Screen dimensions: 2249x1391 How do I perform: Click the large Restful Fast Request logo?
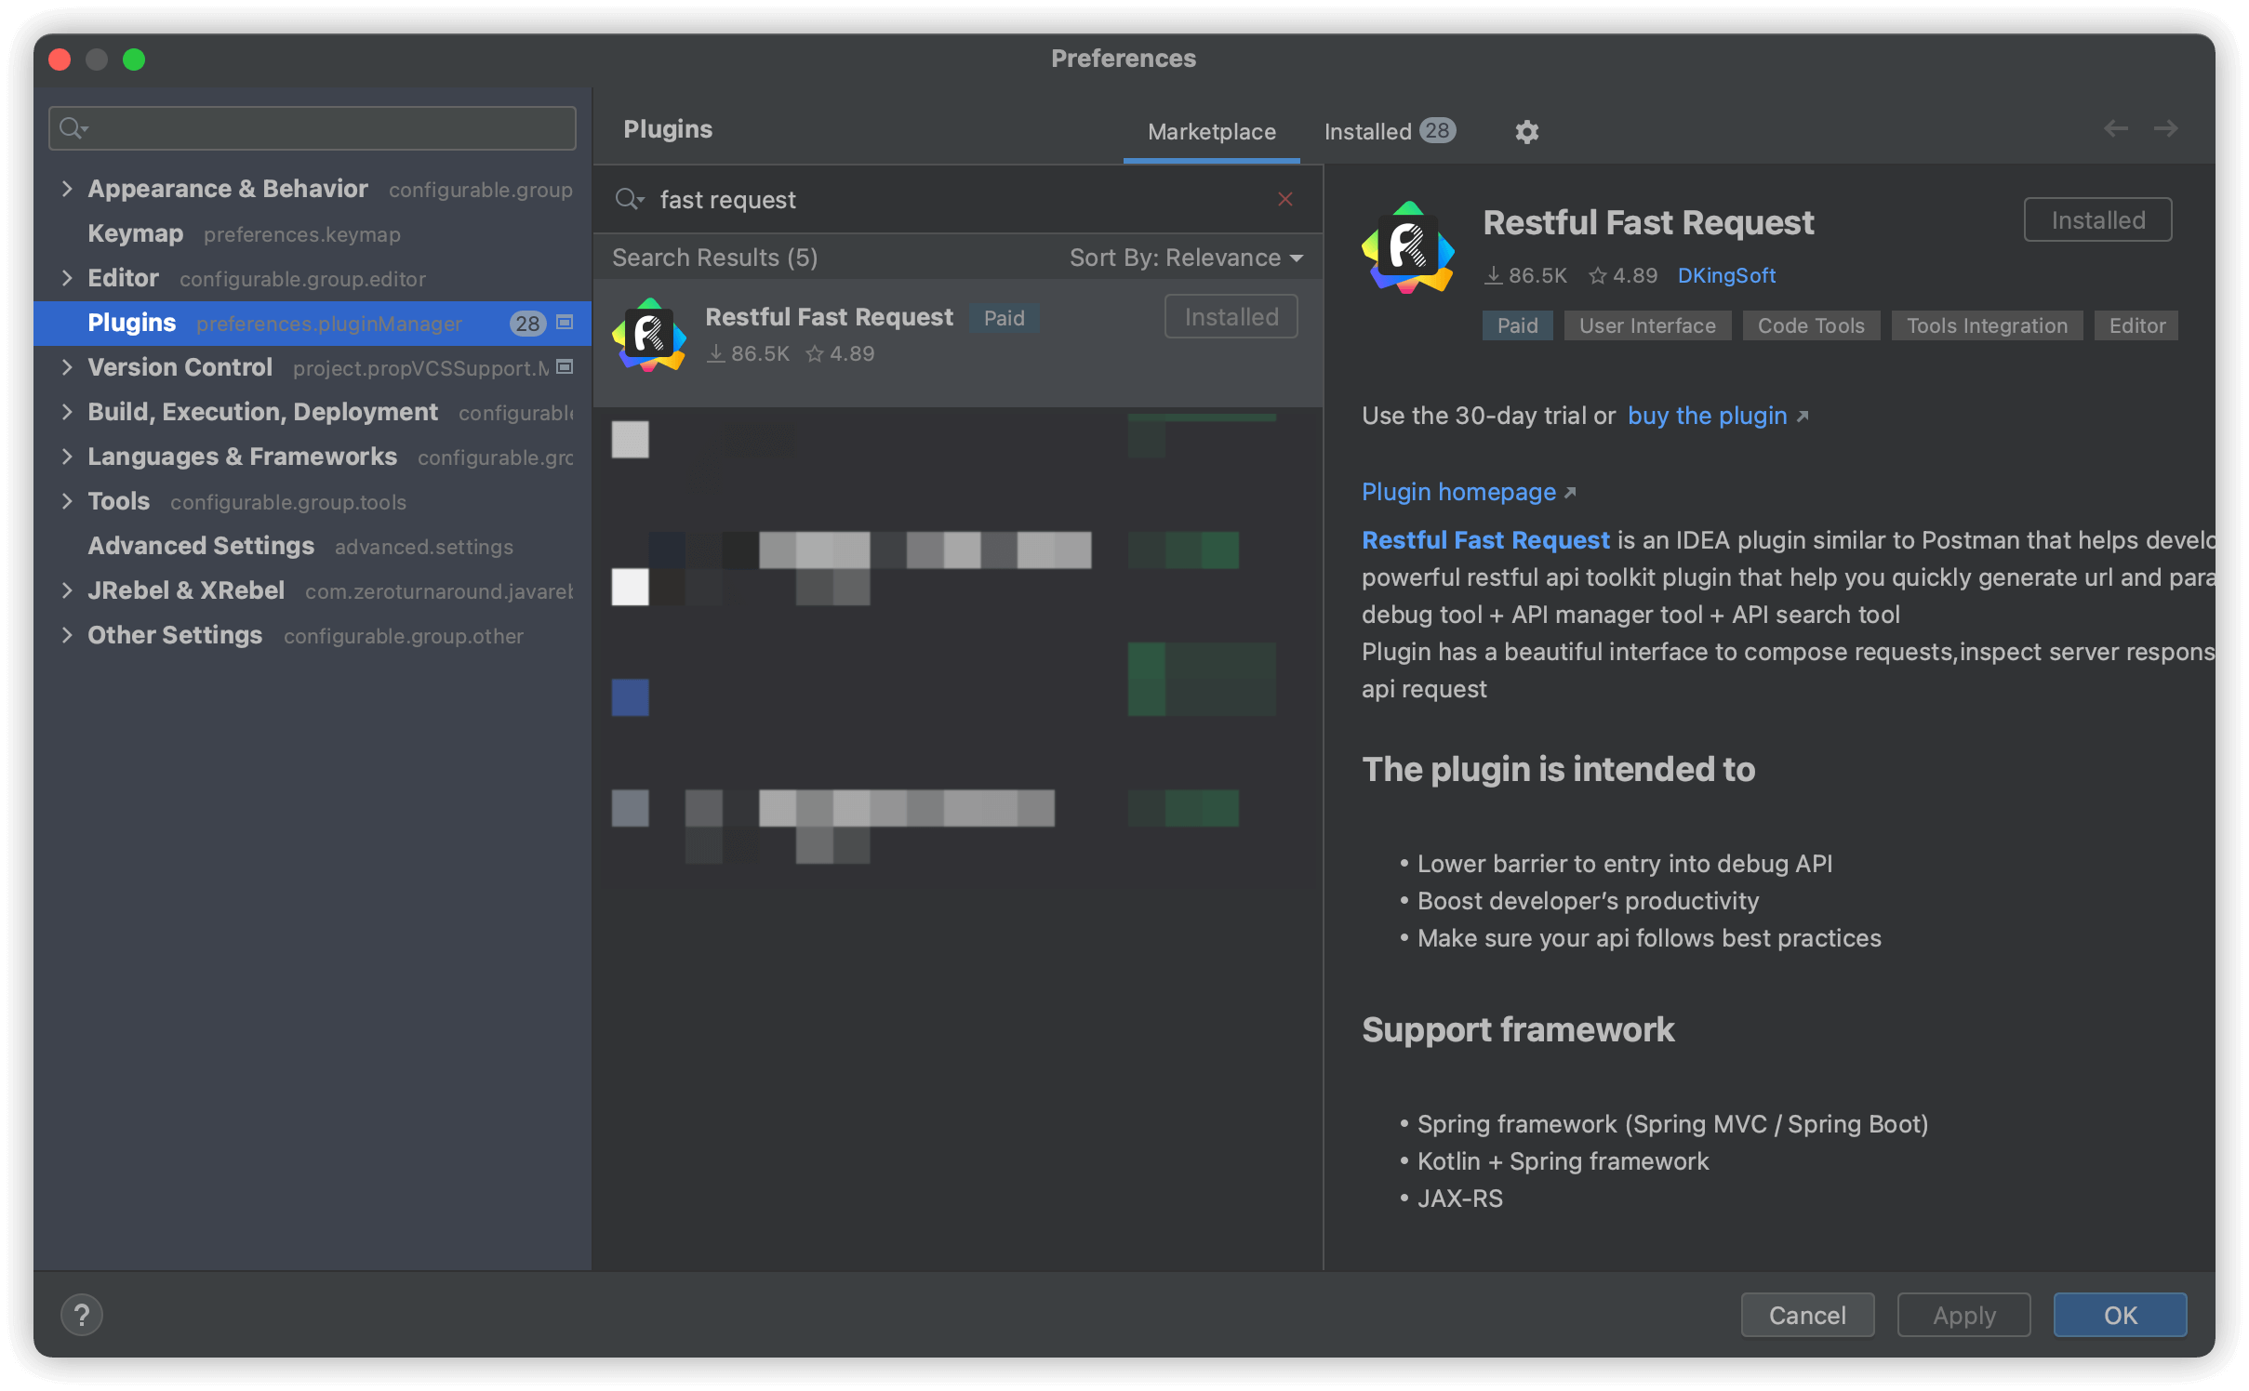(1408, 247)
